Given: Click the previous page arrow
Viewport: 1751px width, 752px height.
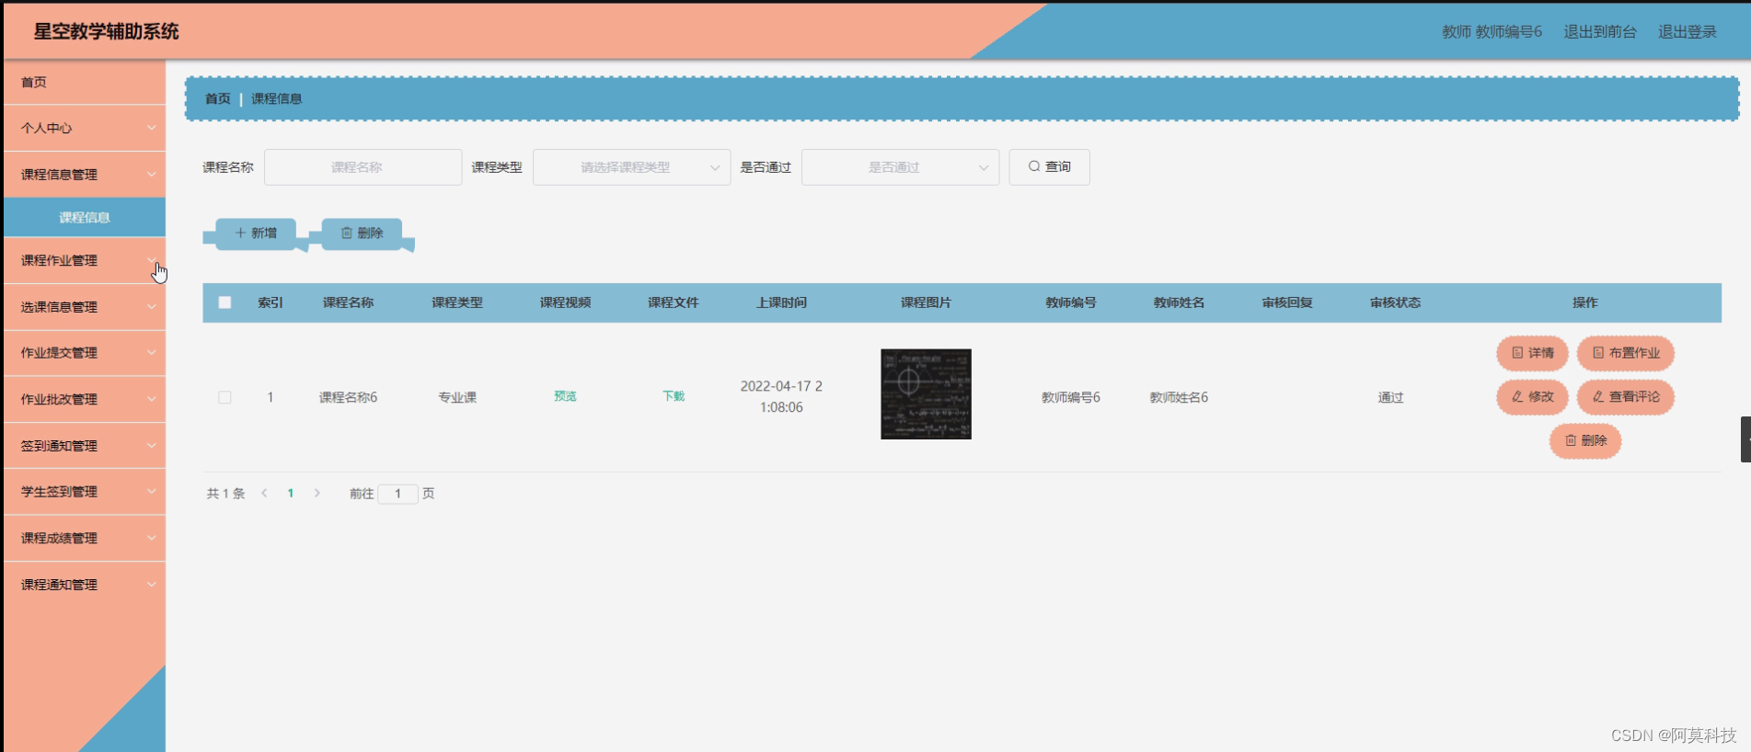Looking at the screenshot, I should [x=265, y=494].
